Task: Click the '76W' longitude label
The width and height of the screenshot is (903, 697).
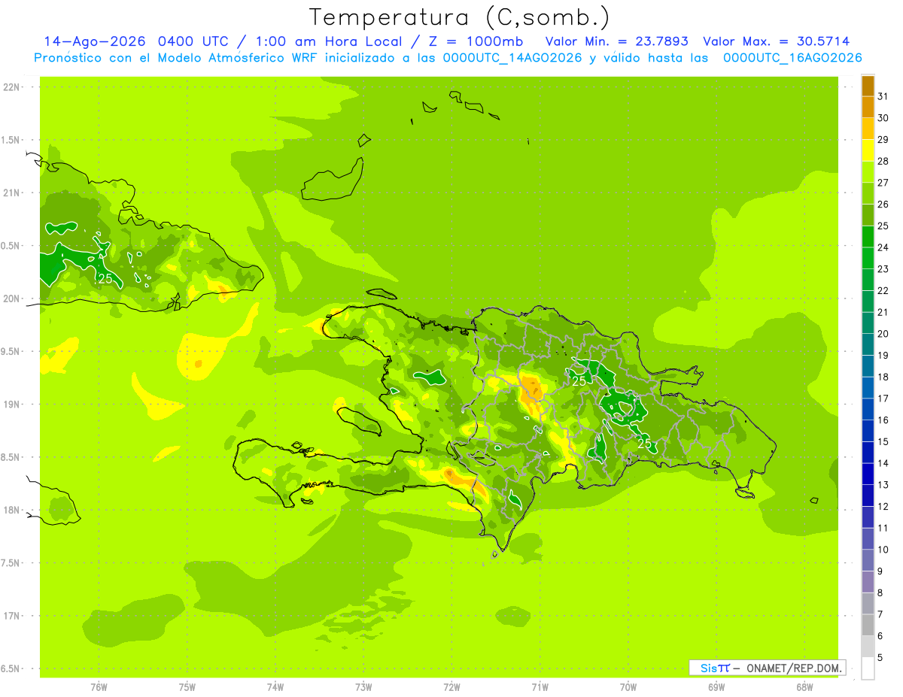Action: point(99,687)
